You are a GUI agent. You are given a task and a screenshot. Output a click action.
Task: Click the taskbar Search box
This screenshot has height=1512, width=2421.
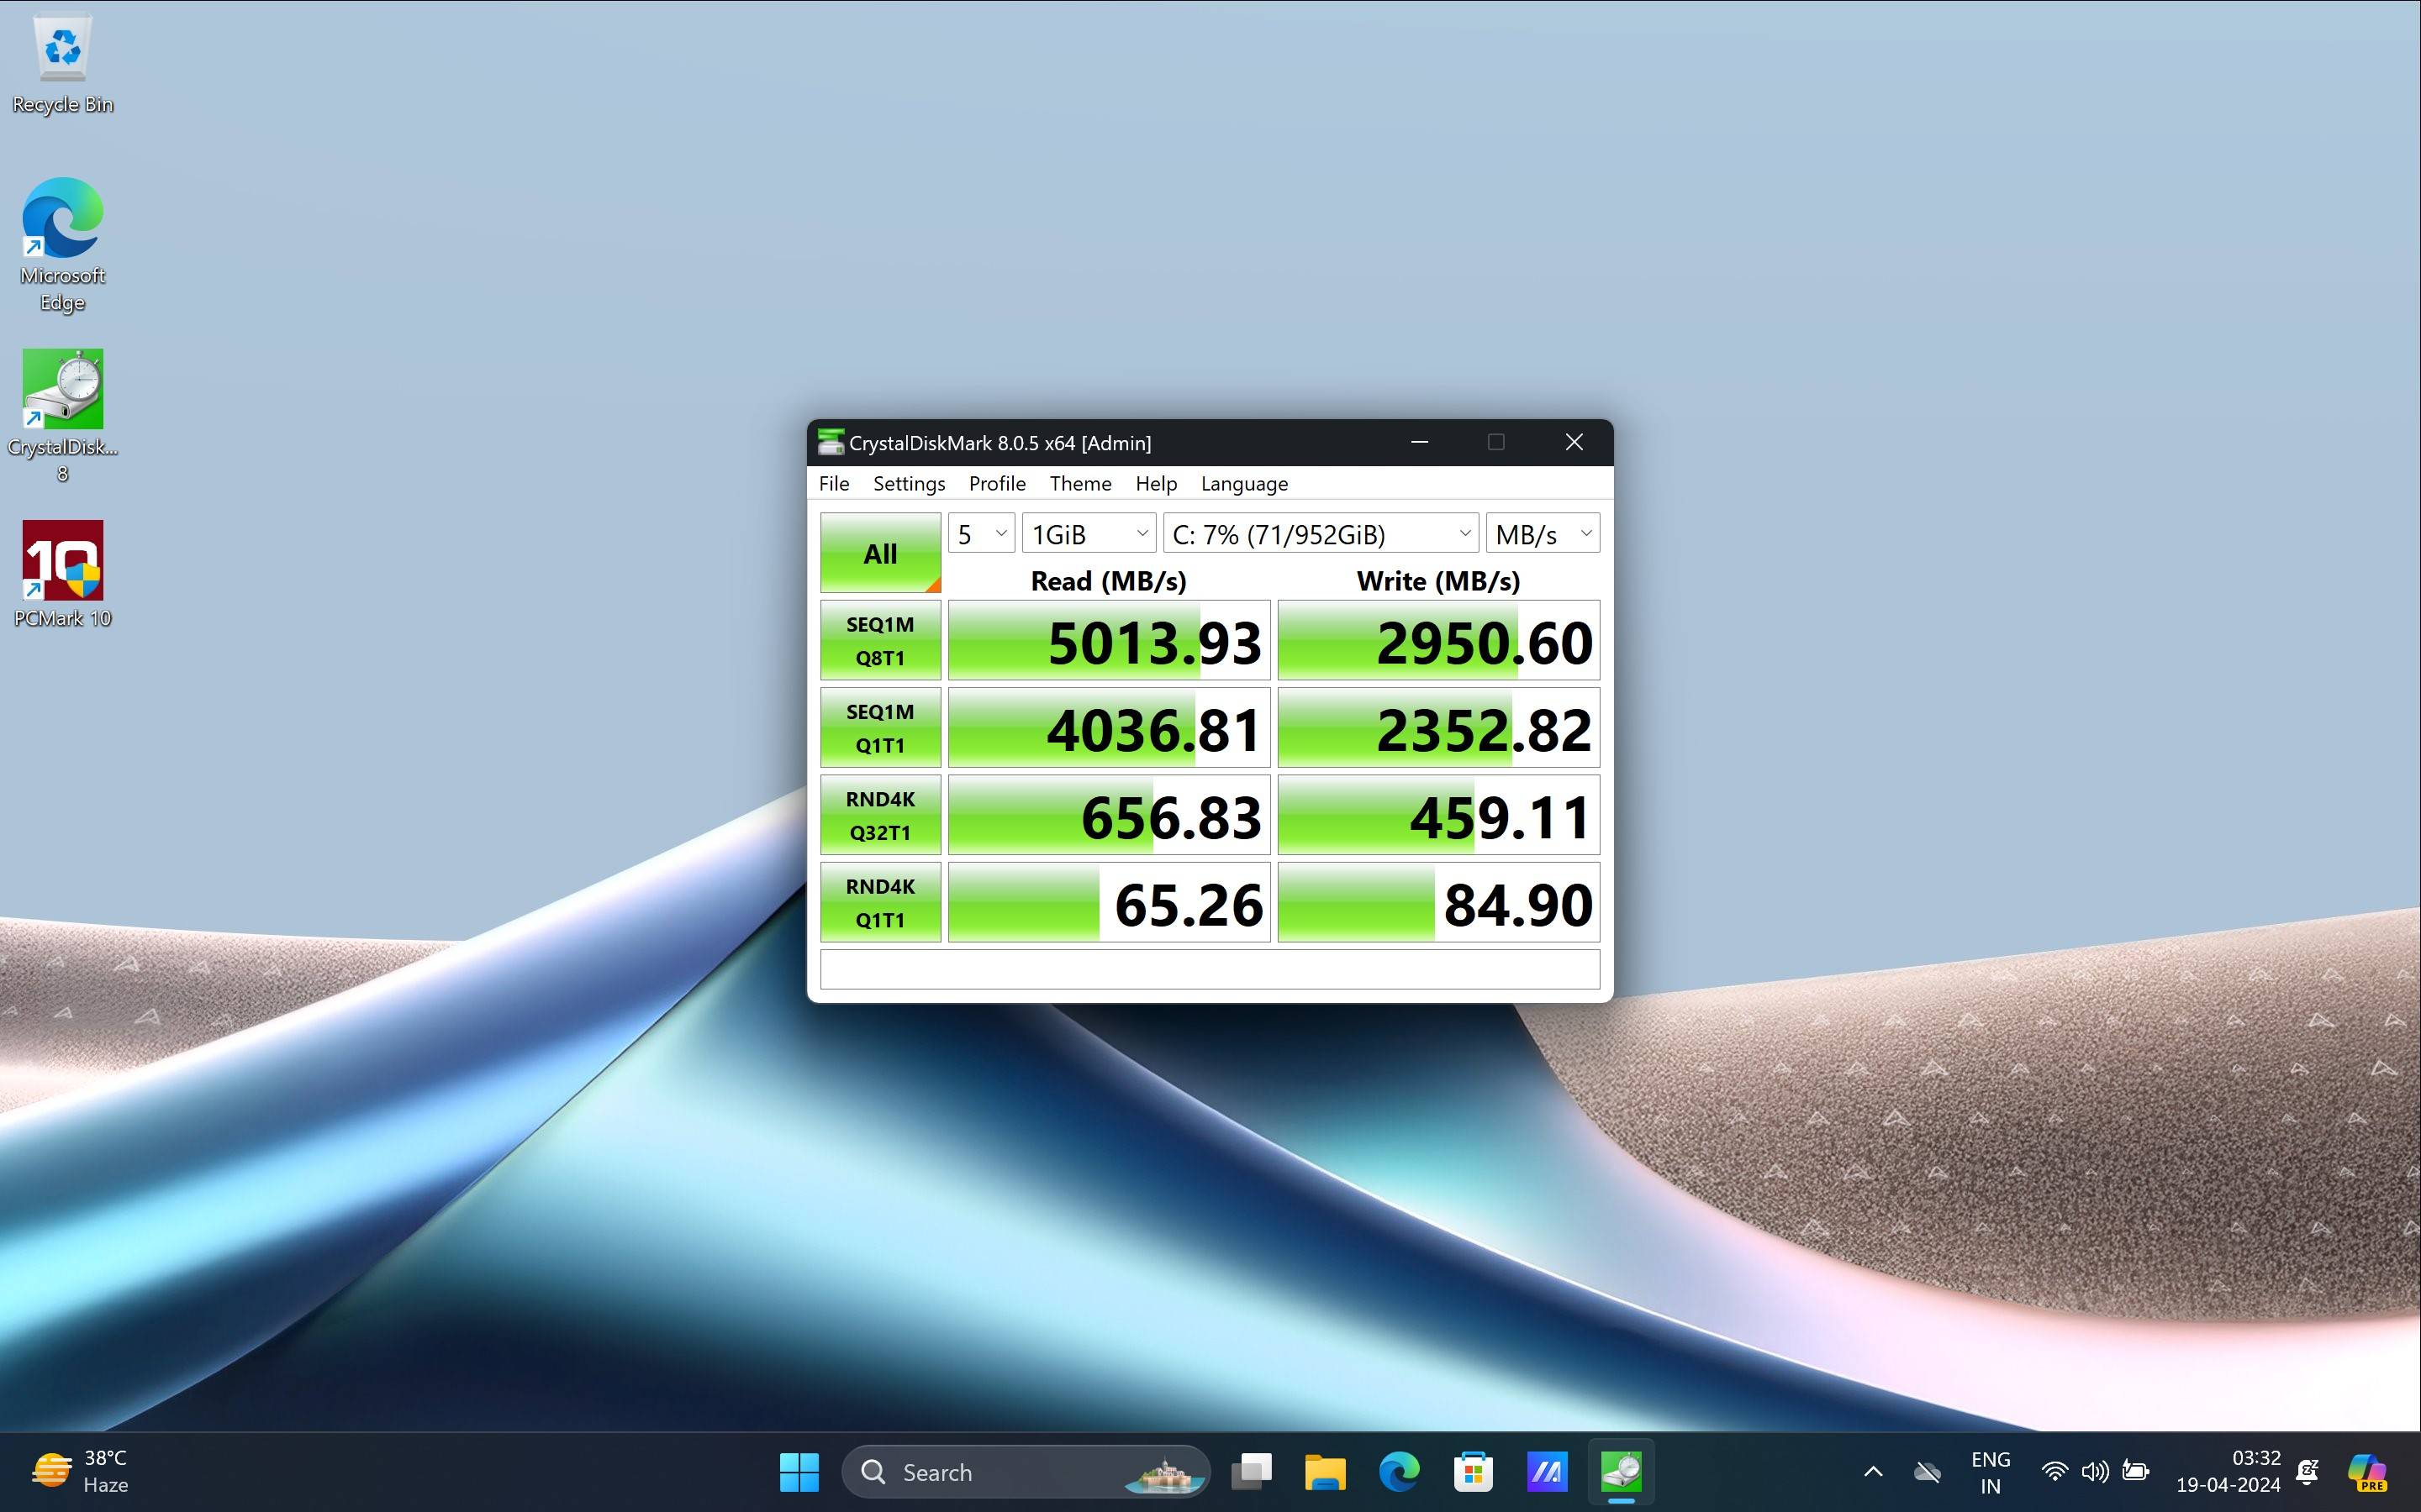click(1026, 1471)
